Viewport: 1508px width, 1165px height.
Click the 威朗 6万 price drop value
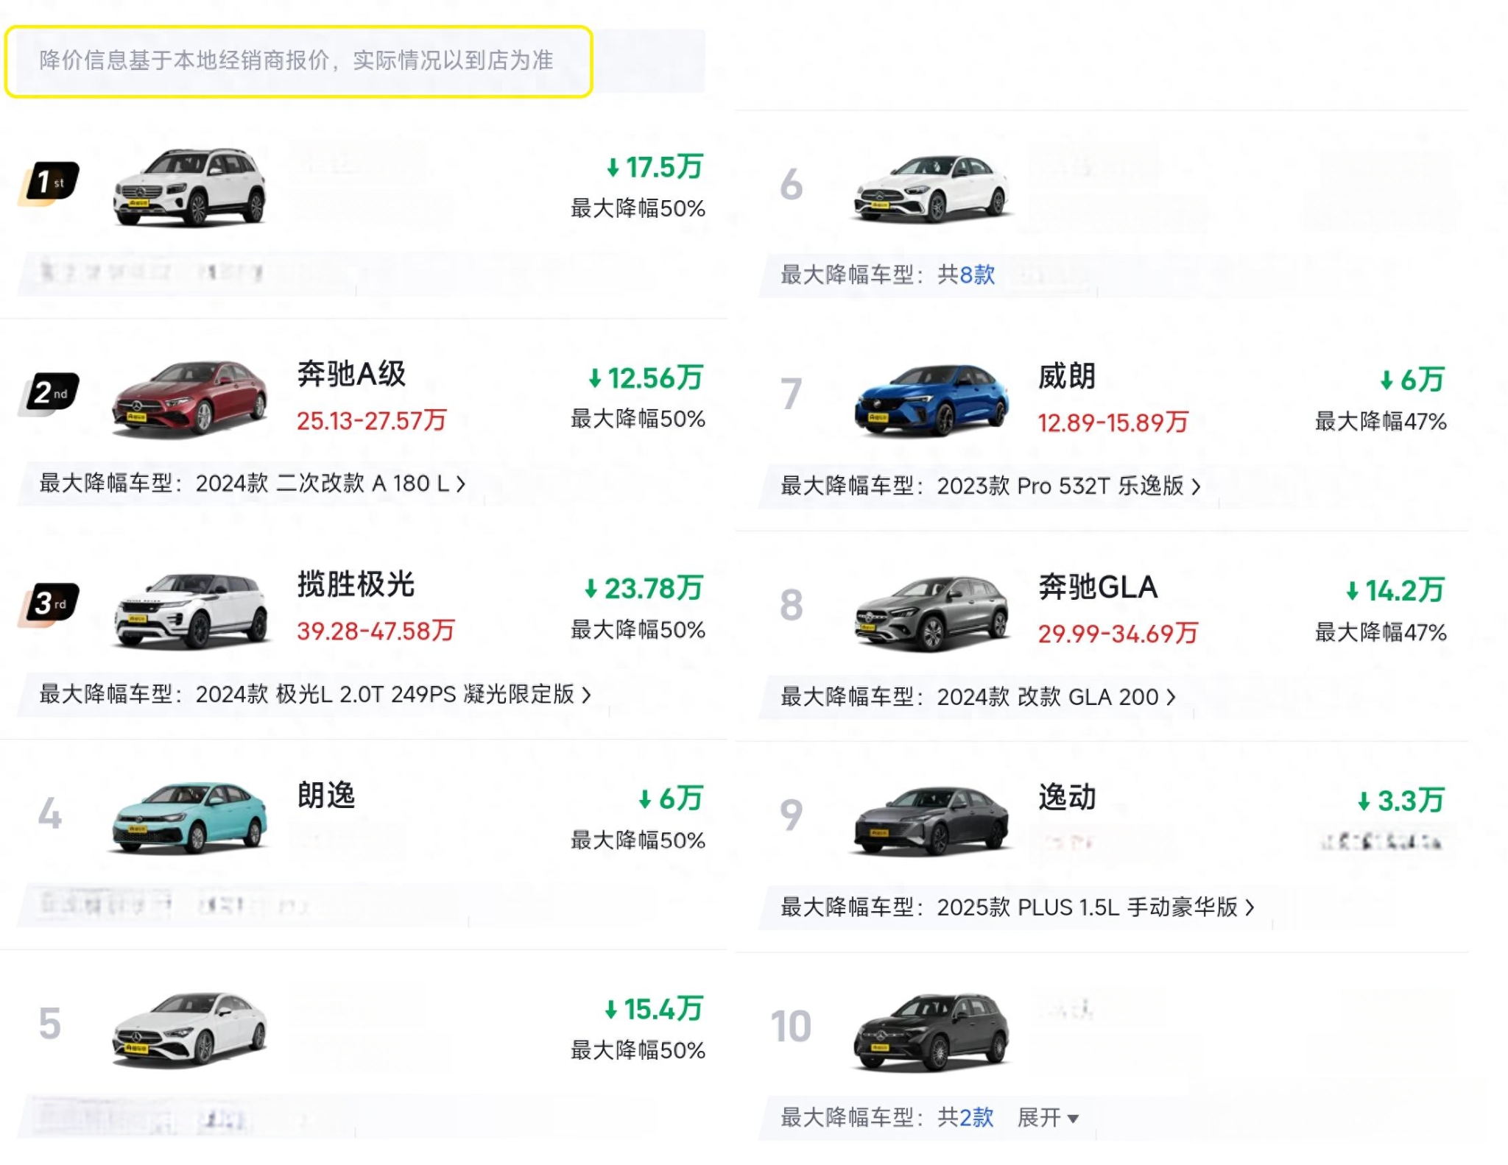[x=1412, y=380]
